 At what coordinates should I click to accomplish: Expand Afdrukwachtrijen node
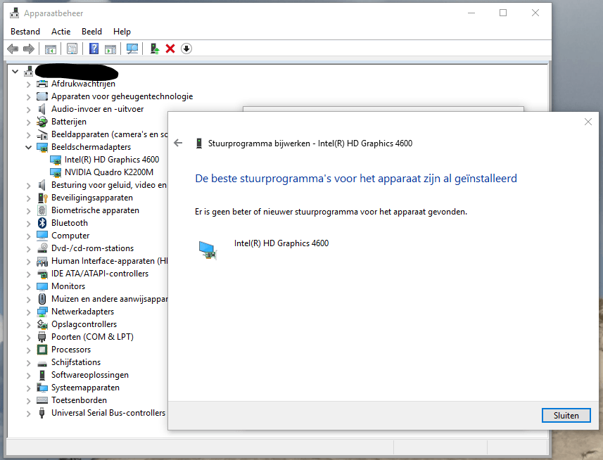pos(28,84)
